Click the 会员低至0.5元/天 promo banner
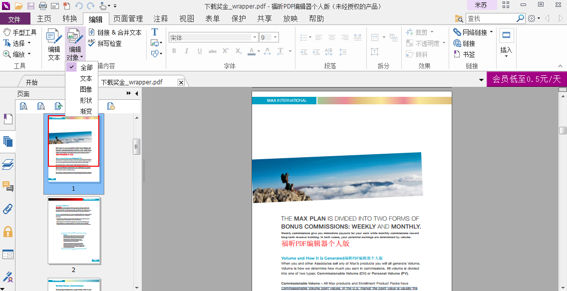This screenshot has height=291, width=567. (x=527, y=79)
